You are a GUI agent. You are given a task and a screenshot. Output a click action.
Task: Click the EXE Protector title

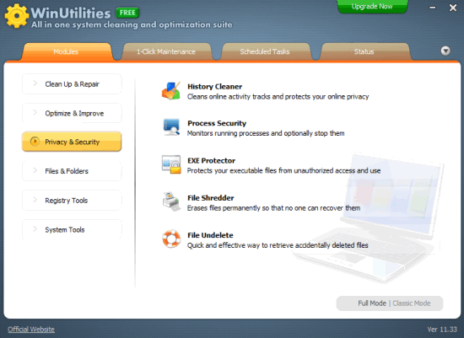(211, 160)
